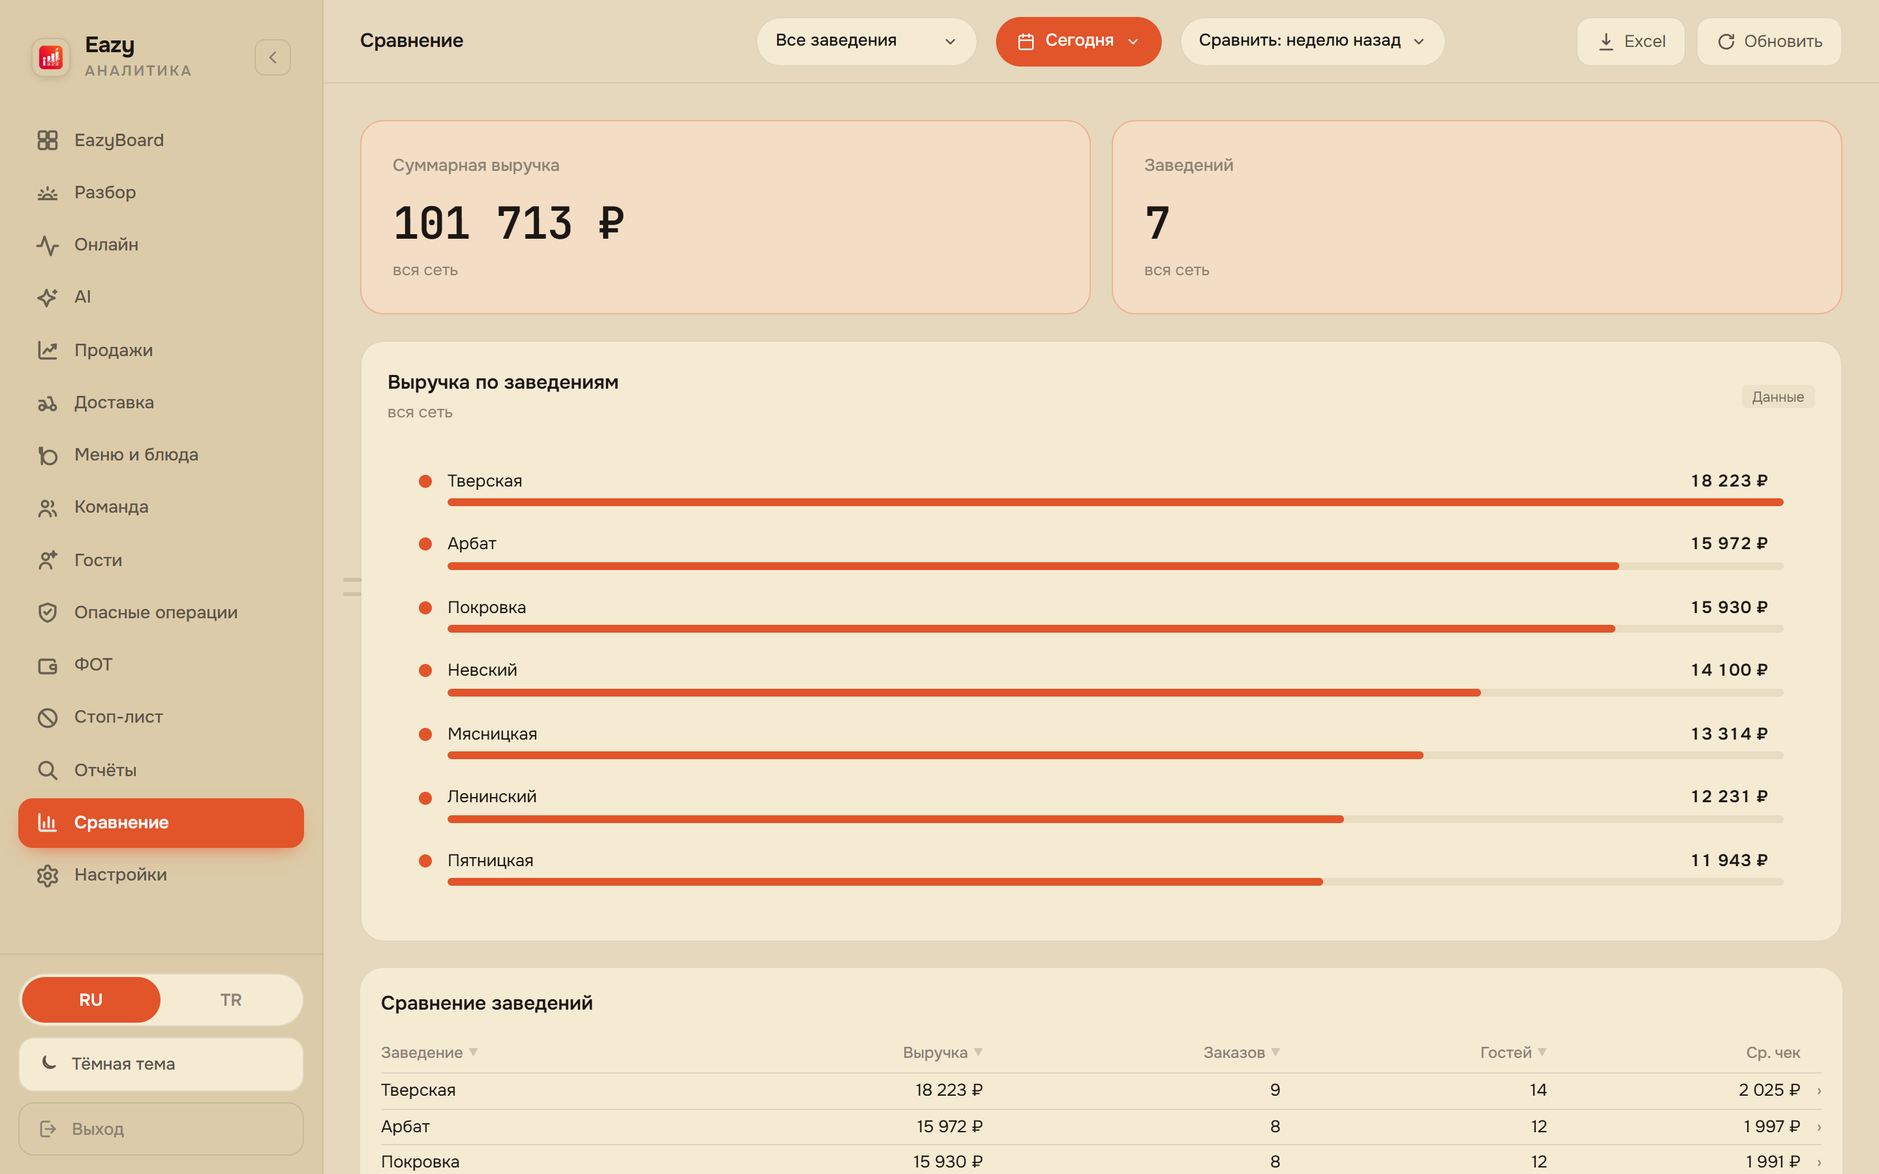Click the Пятницкая revenue progress bar
1879x1174 pixels.
tap(1115, 882)
